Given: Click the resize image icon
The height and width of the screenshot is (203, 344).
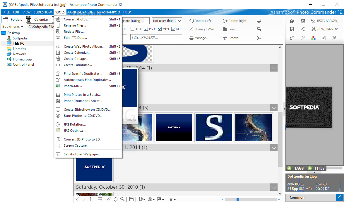Looking at the screenshot, I should 324,38.
